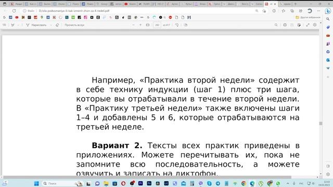This screenshot has height=187, width=333.
Task: Open sidebar tools briefcase icon
Action: point(328,35)
